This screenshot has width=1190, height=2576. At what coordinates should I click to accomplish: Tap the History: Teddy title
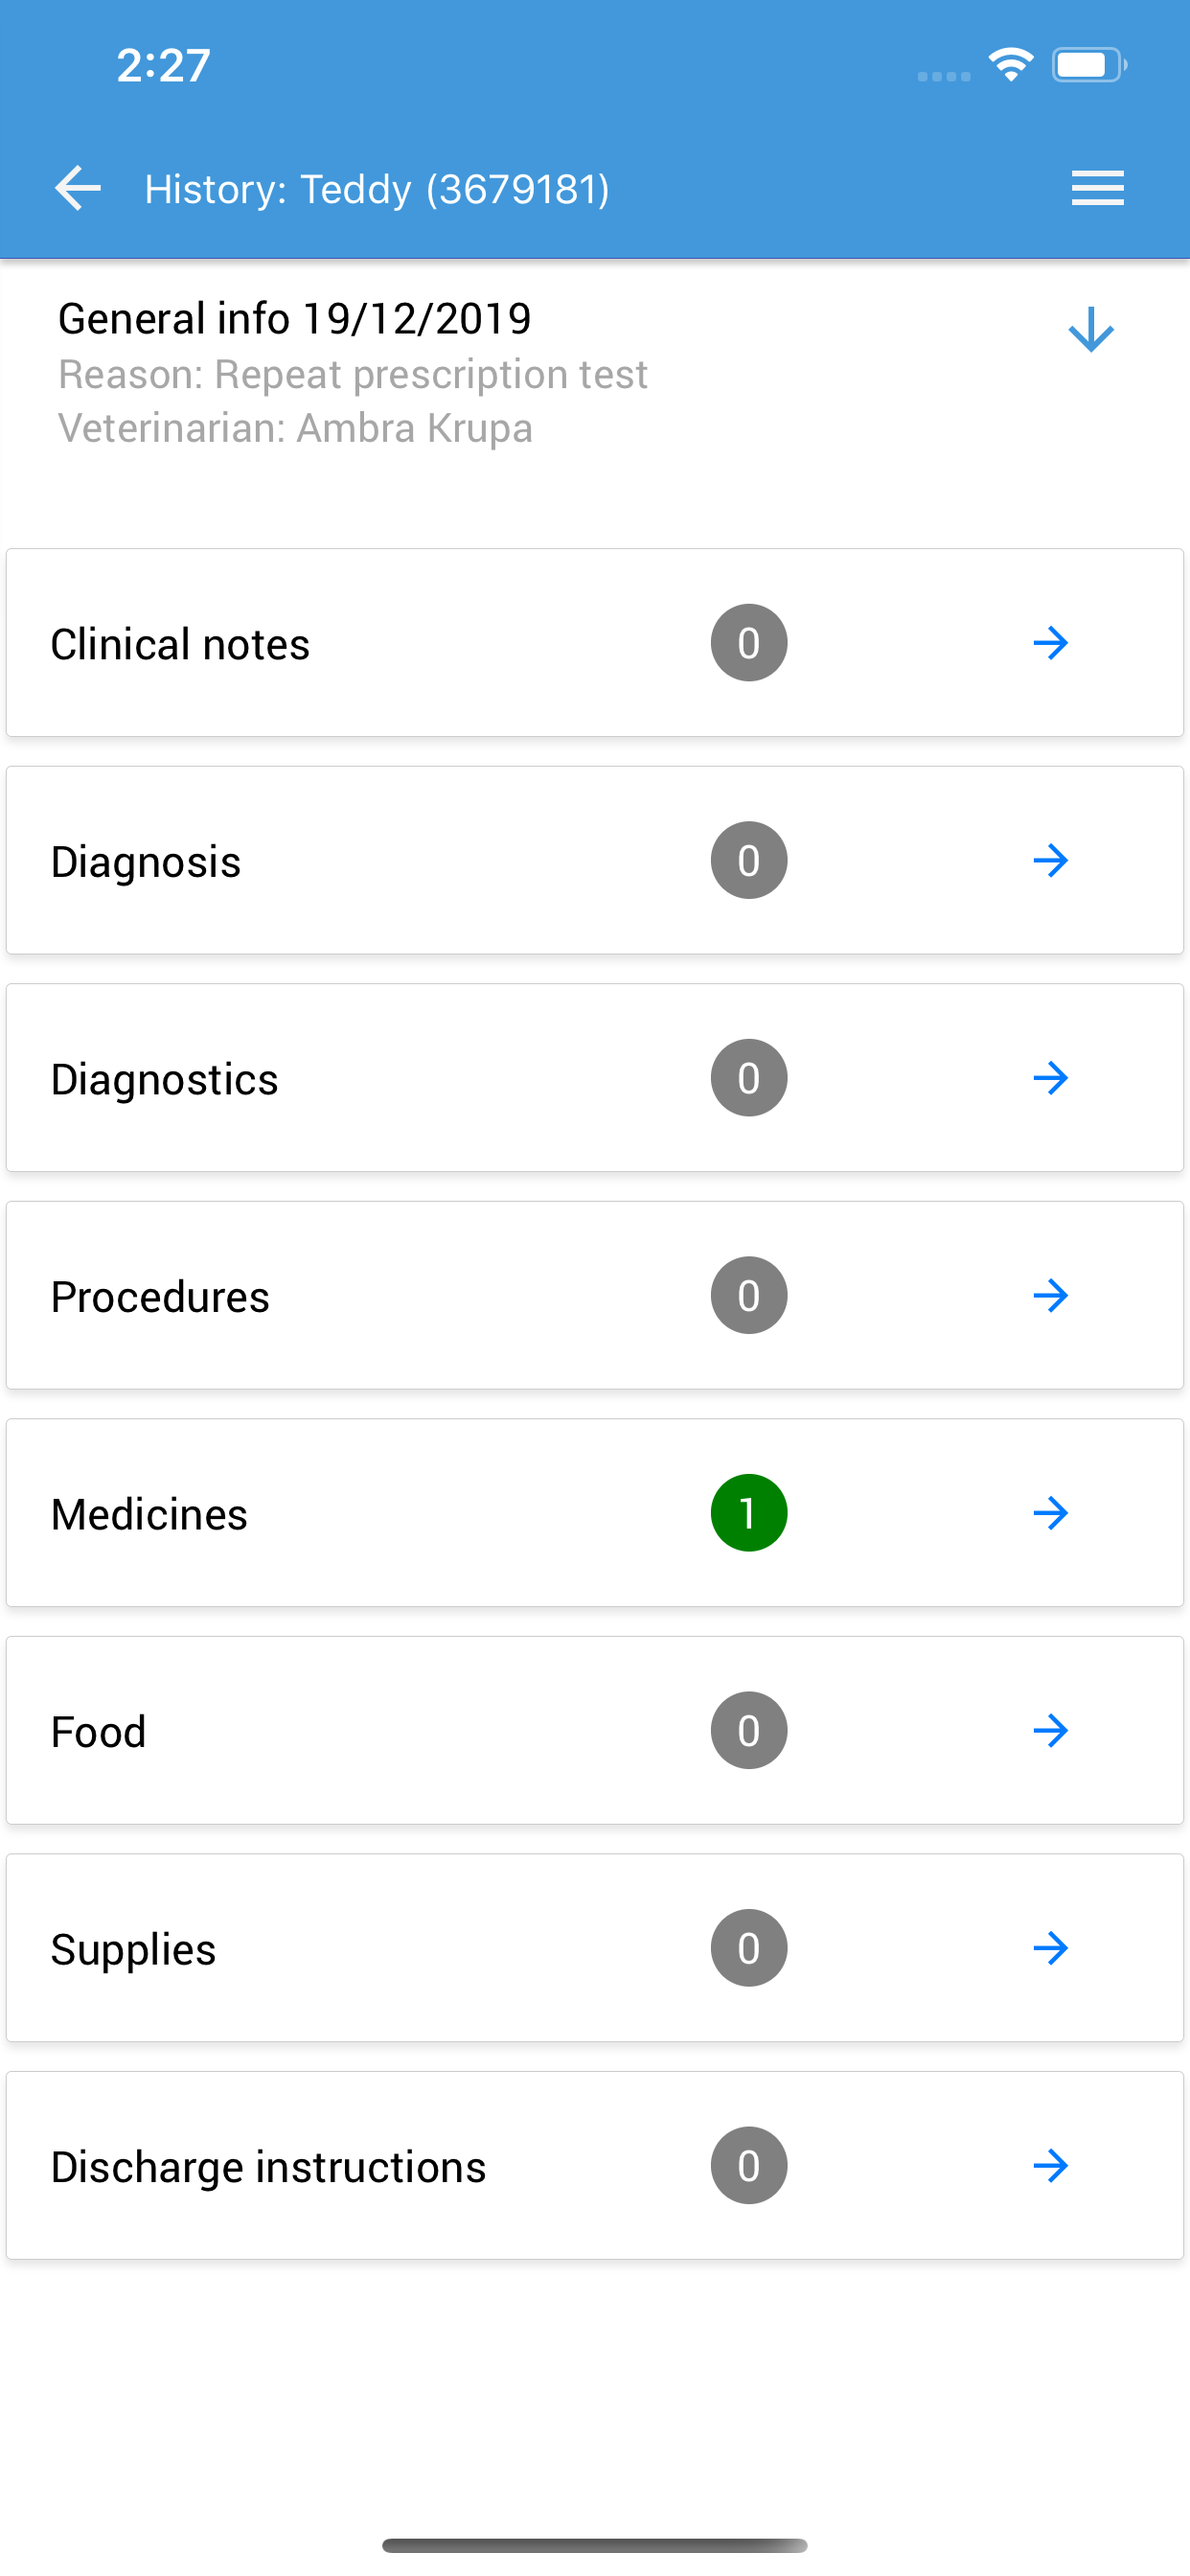pos(377,189)
